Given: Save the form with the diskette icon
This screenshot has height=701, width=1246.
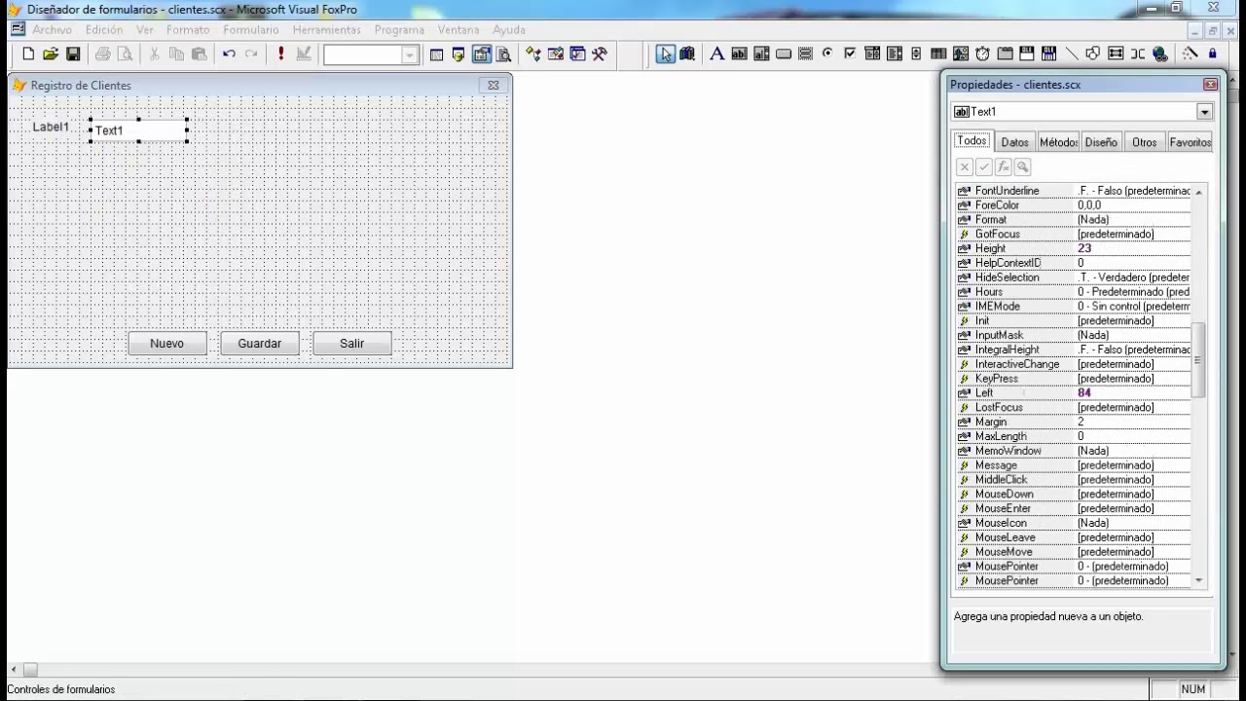Looking at the screenshot, I should click(73, 55).
